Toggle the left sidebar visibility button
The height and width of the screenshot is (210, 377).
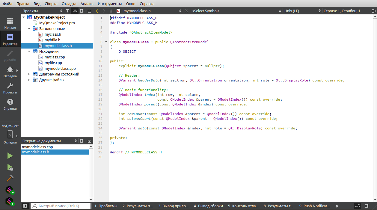[25, 206]
